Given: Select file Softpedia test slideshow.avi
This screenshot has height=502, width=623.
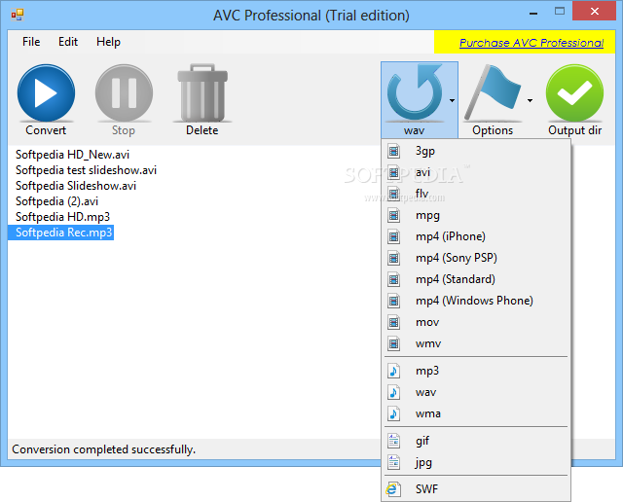Looking at the screenshot, I should click(86, 170).
